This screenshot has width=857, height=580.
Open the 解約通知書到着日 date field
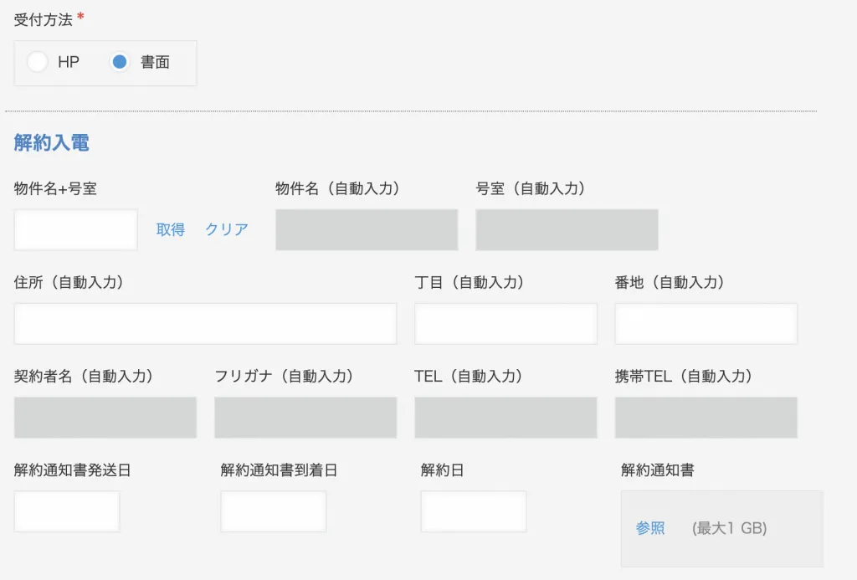[x=274, y=511]
